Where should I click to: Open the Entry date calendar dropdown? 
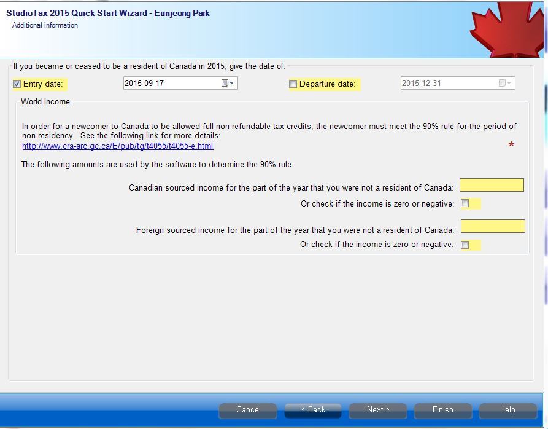coord(228,84)
